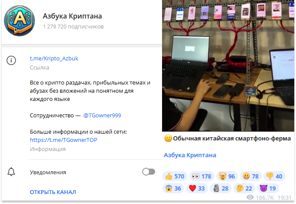Click the post caption Обычная китайская смартфоно-ферма
Viewport: 296px width, 204px height.
coord(232,138)
